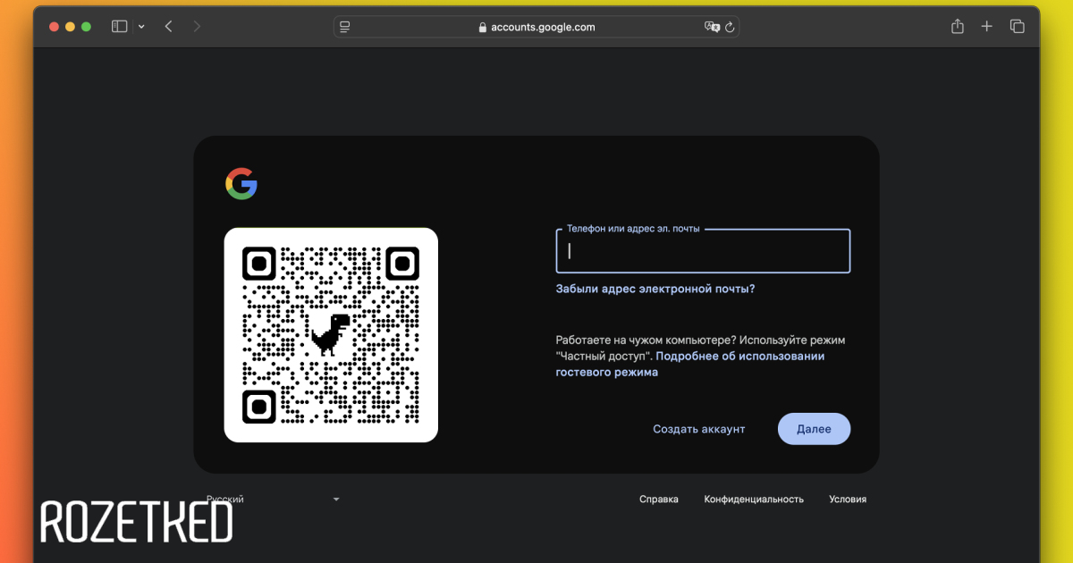Click the accounts.google.com address bar

pos(536,27)
